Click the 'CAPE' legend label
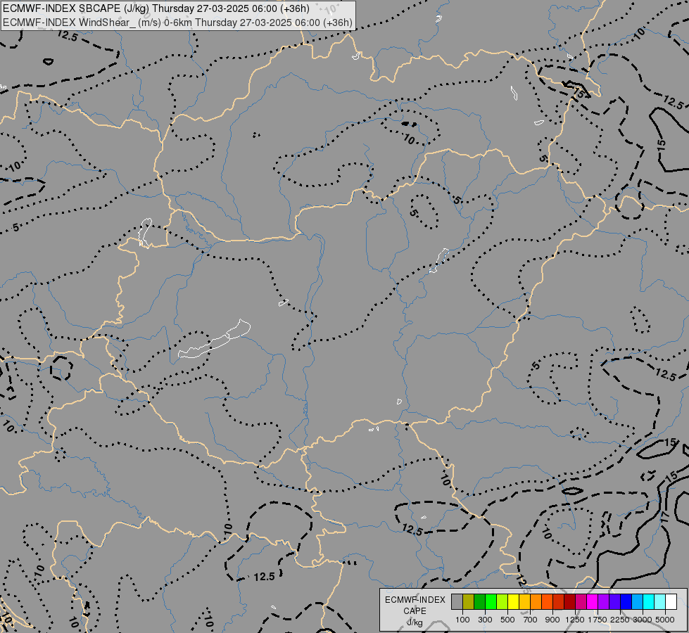The image size is (689, 633). pyautogui.click(x=415, y=611)
